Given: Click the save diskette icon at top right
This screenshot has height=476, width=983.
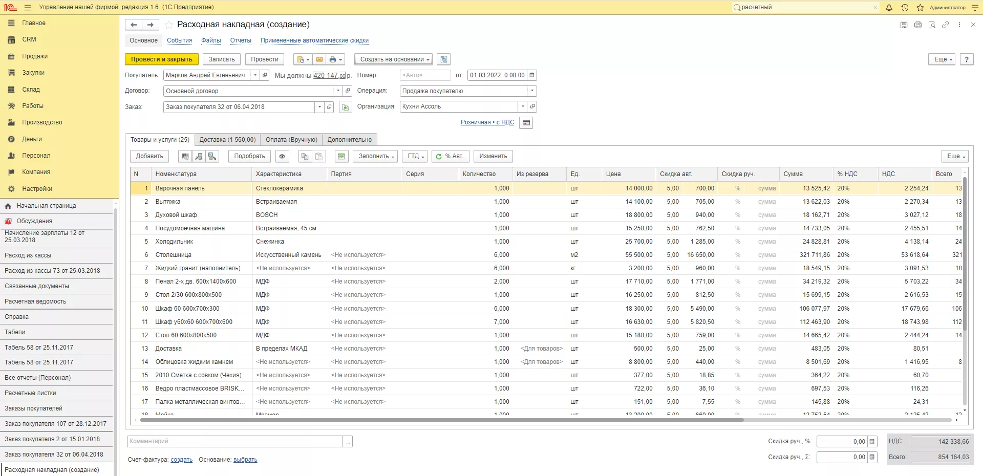Looking at the screenshot, I should point(904,25).
